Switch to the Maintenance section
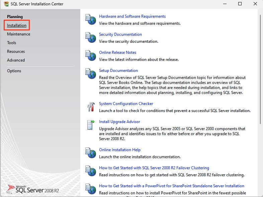 (x=18, y=34)
